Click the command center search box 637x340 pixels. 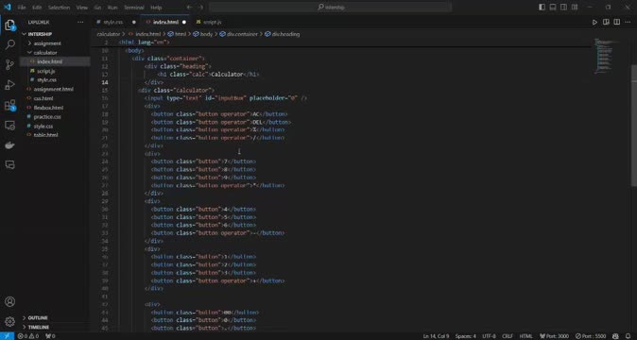click(330, 8)
